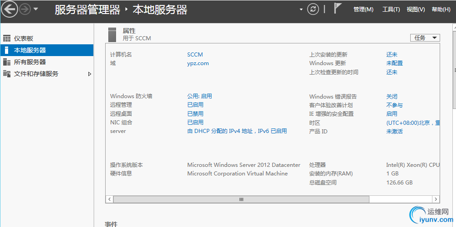
Task: Click the Intel(R) Xeon(R) CPU text
Action: [413, 165]
